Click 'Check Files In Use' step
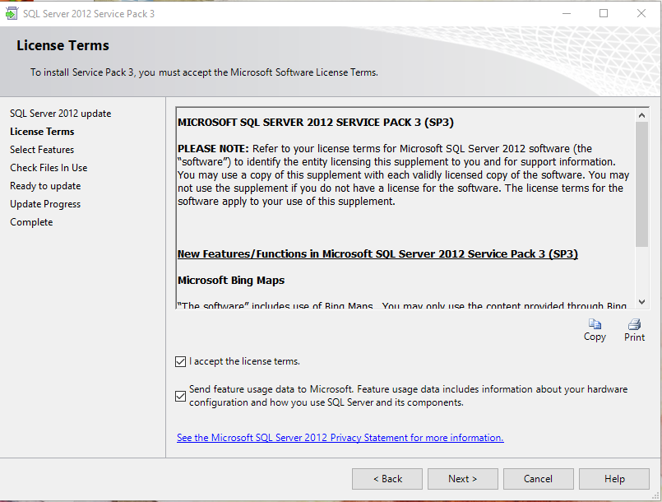Screen dimensions: 662x502 pos(48,167)
